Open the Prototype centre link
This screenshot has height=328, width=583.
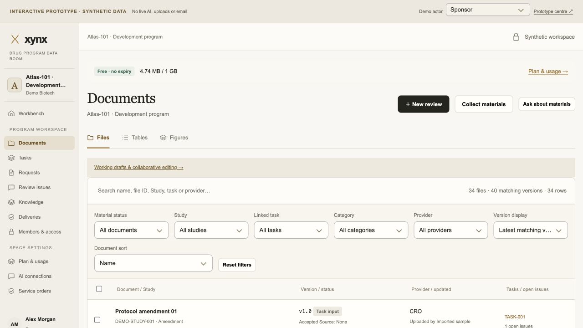coord(553,11)
